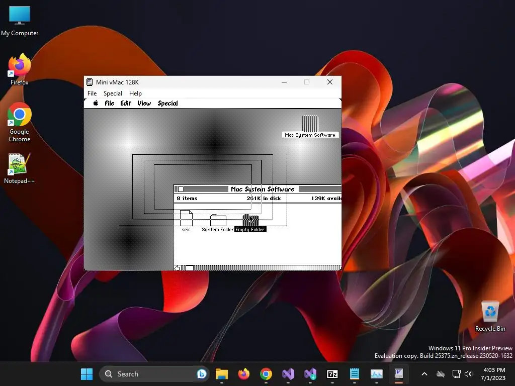Open Mini vMac window File menu
Screen dimensions: 515x386
[92, 93]
